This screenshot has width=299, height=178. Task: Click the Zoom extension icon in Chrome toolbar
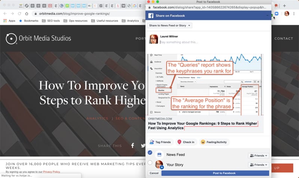[277, 13]
